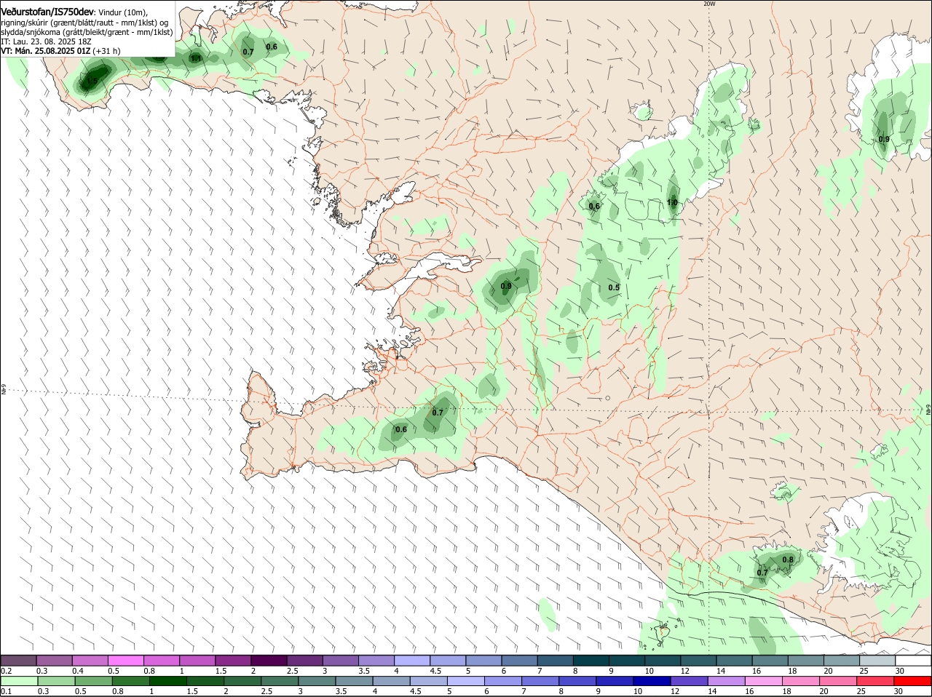932x697 pixels.
Task: Click the palest green lower swatch starting at 0.1
Action: [x=18, y=681]
